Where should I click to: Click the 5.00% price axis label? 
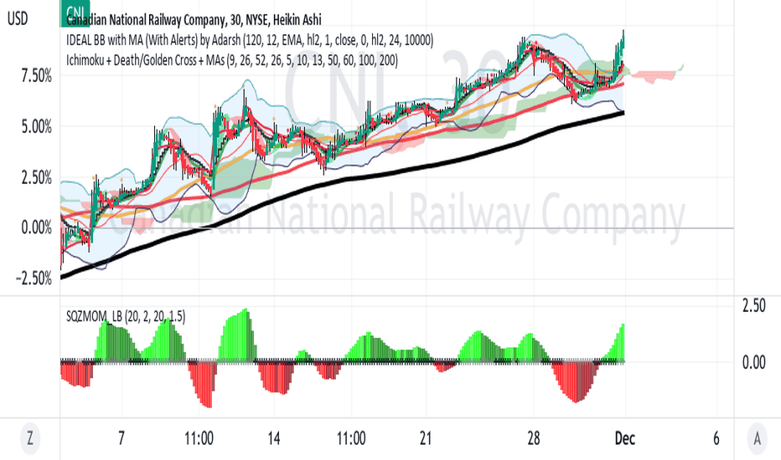click(36, 127)
